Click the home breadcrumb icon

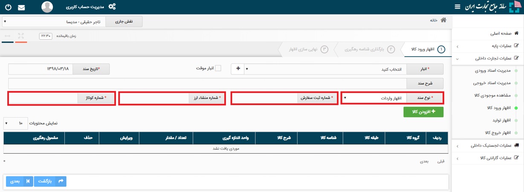(443, 20)
